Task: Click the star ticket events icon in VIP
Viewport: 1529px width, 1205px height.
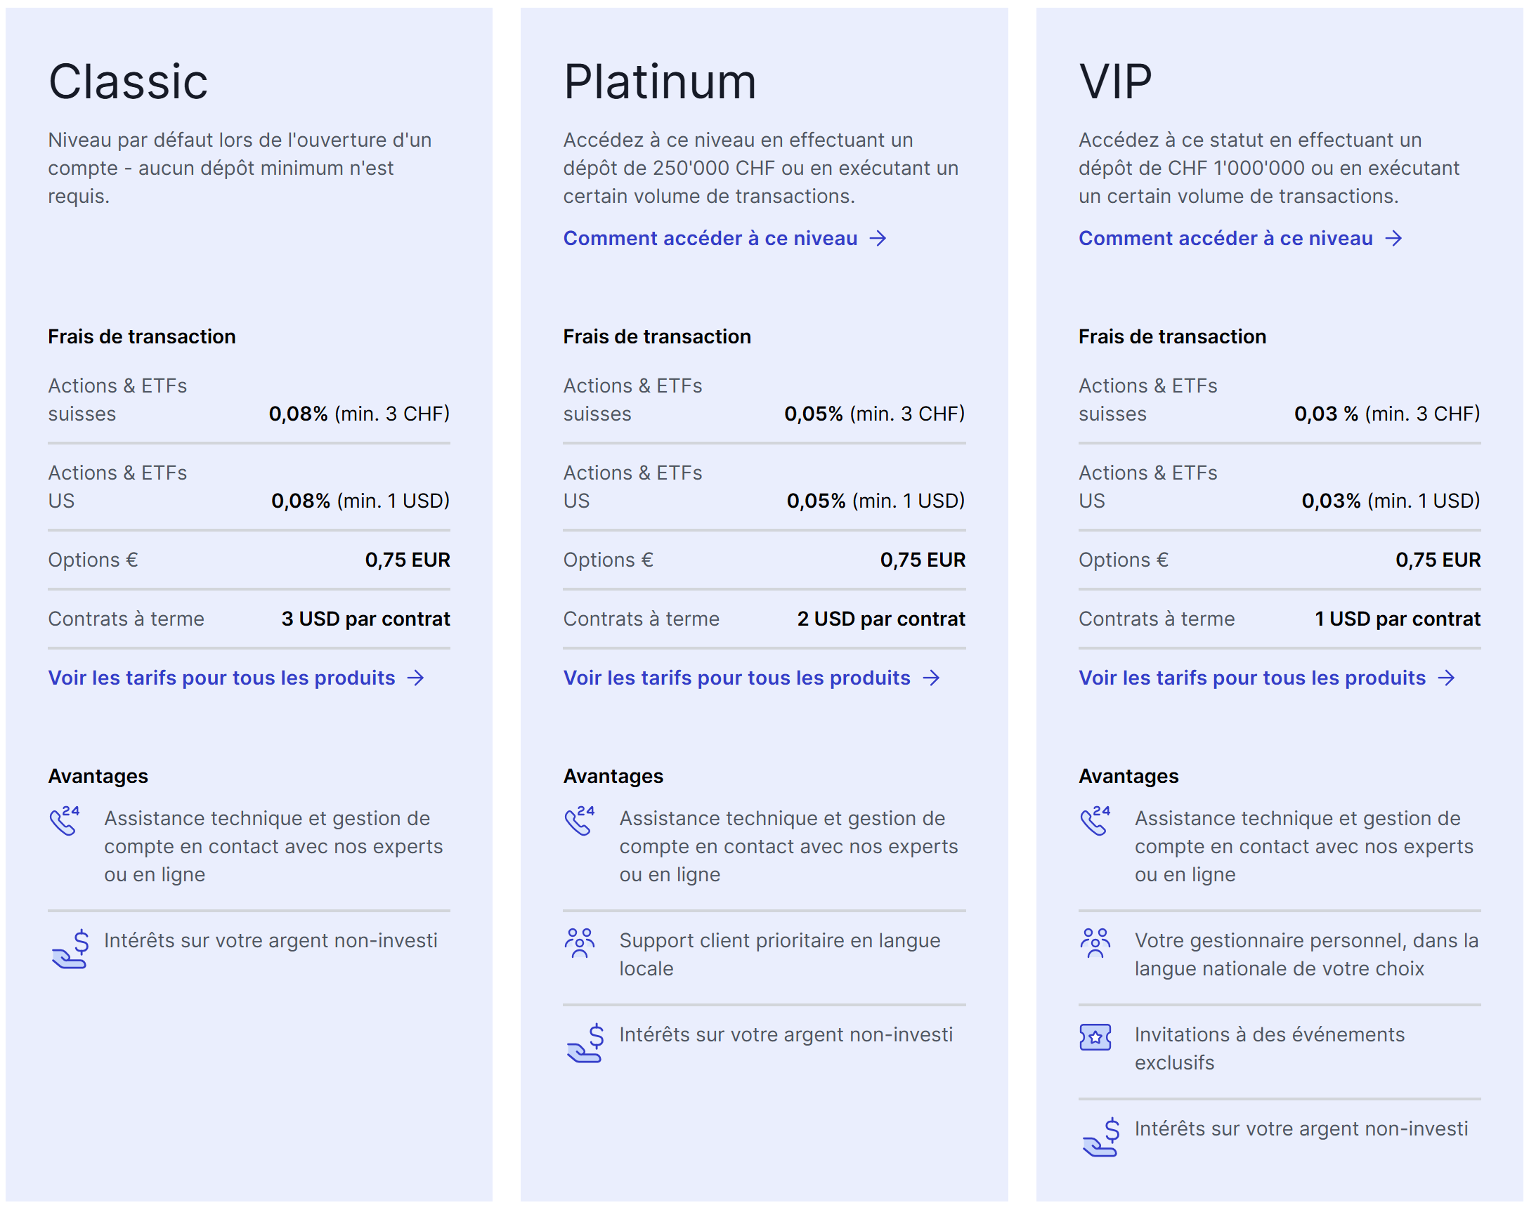Action: (1095, 1037)
